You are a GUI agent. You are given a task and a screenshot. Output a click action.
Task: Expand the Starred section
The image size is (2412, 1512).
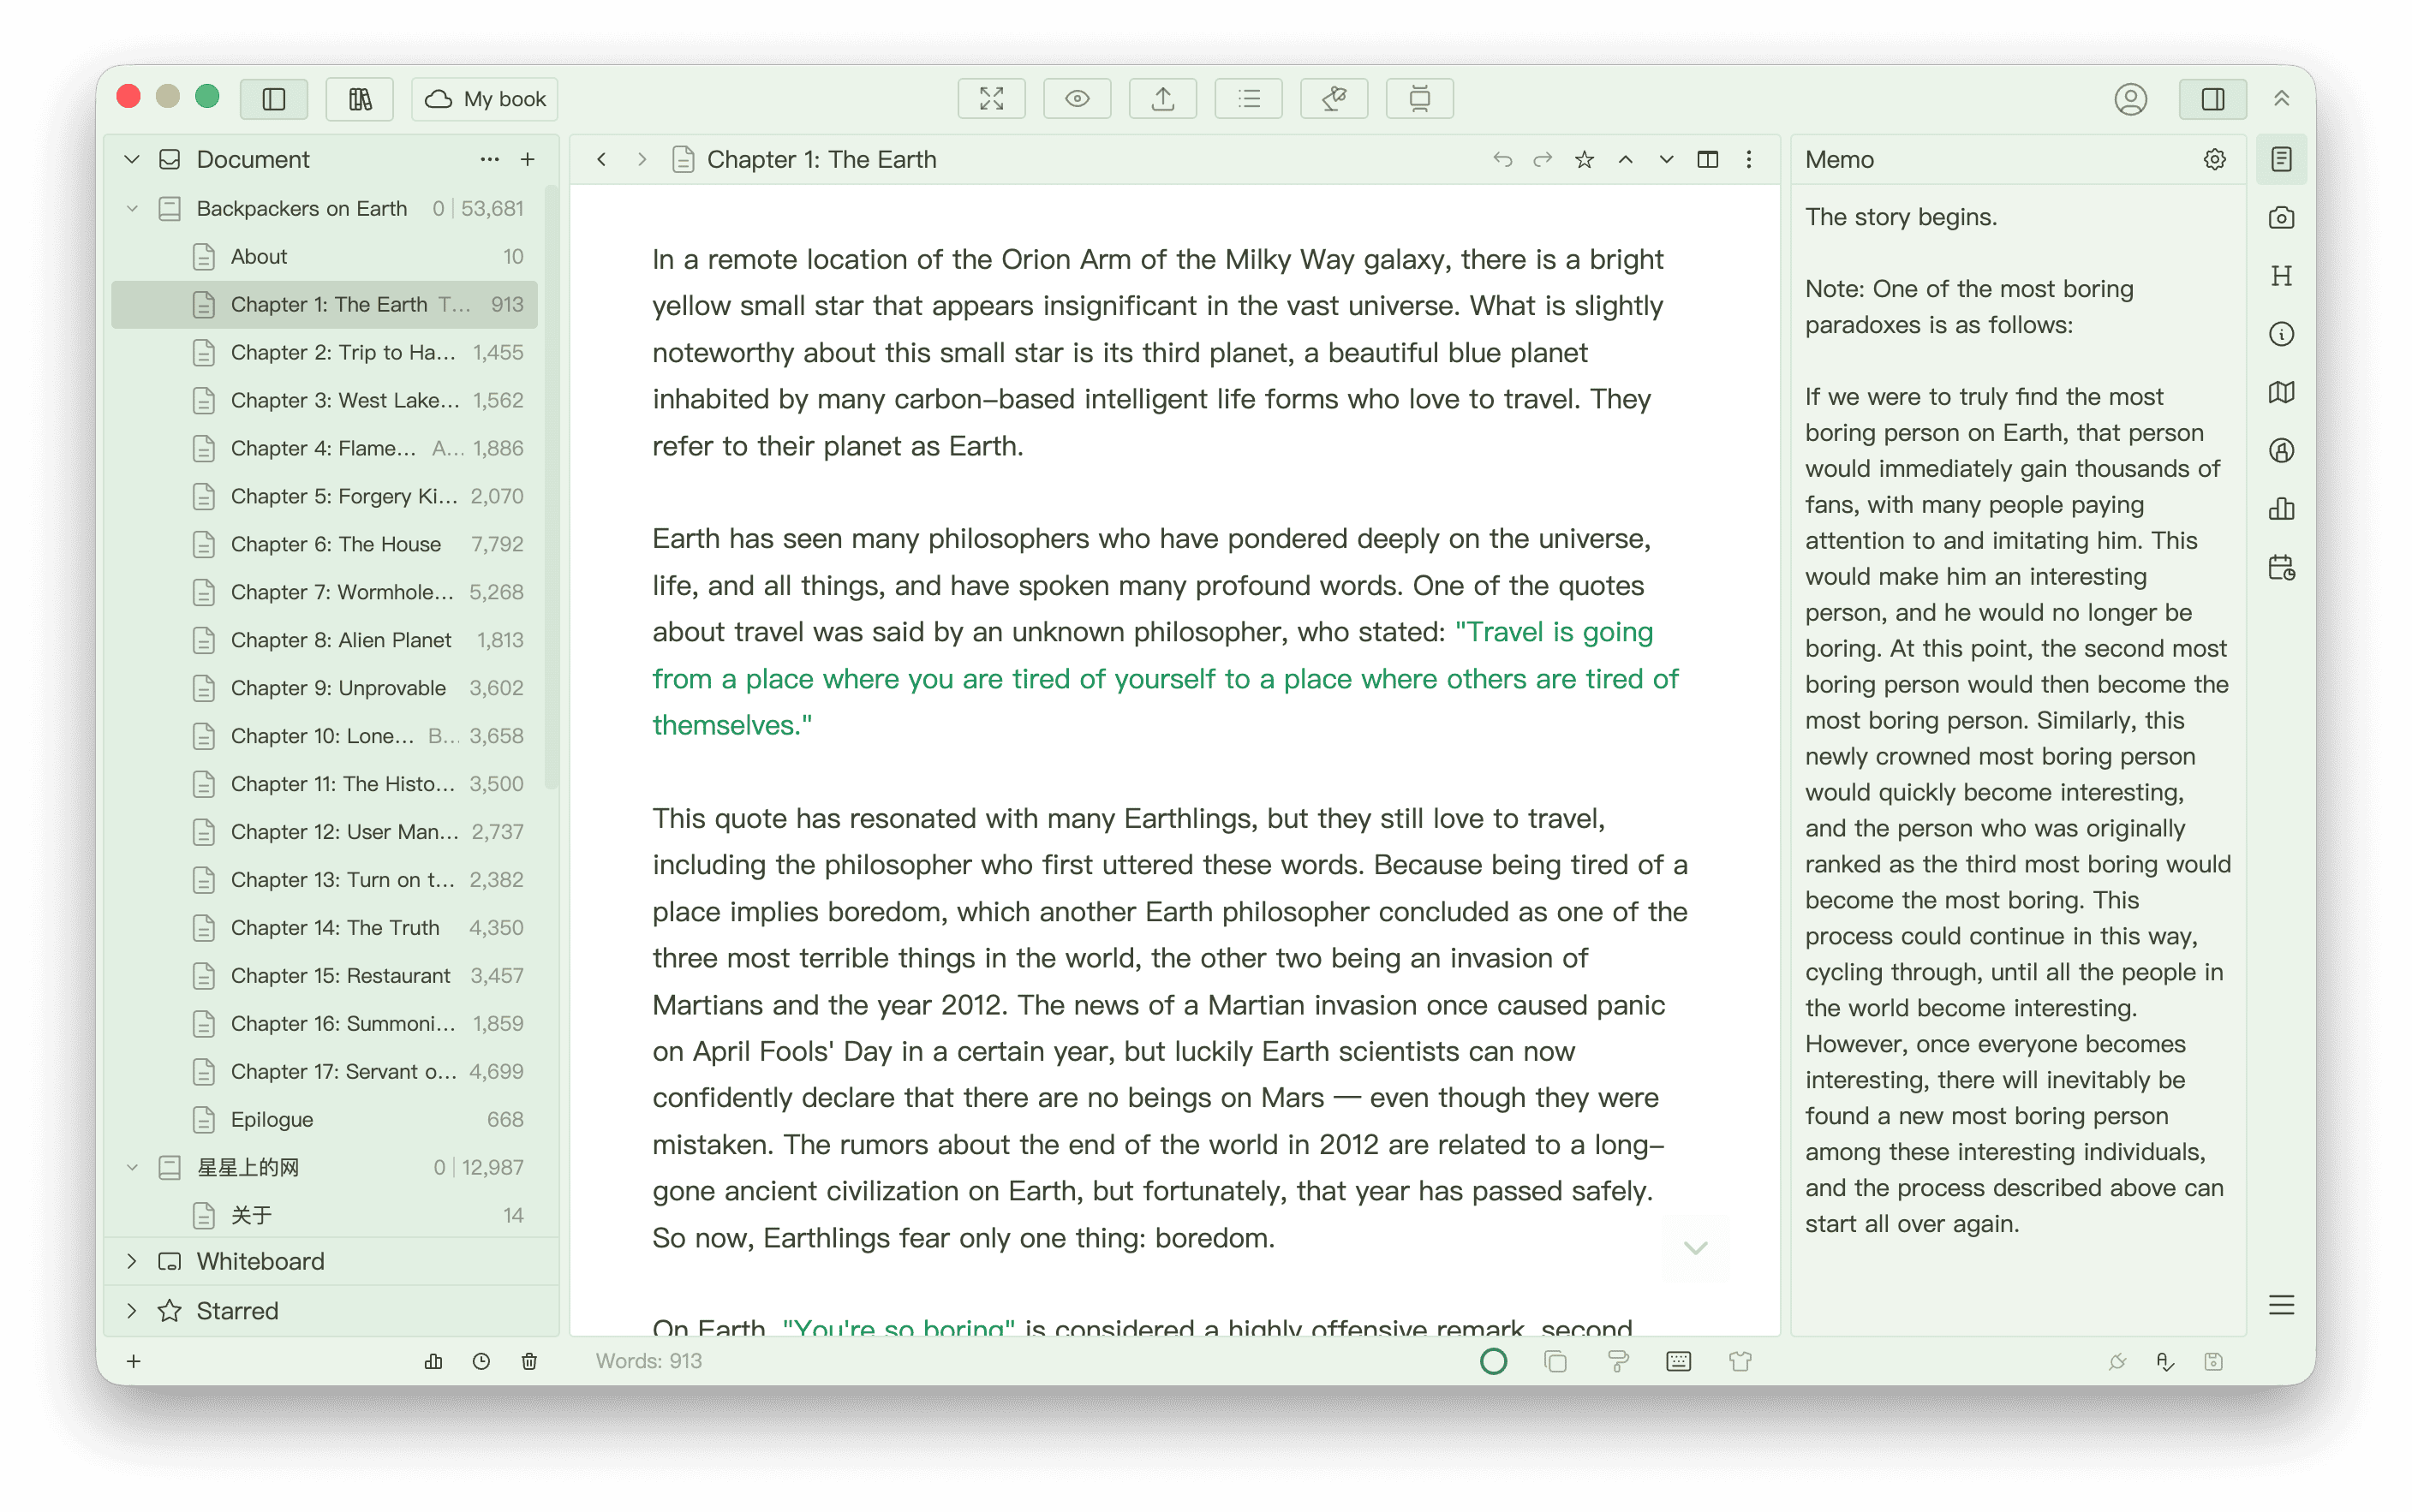tap(132, 1311)
